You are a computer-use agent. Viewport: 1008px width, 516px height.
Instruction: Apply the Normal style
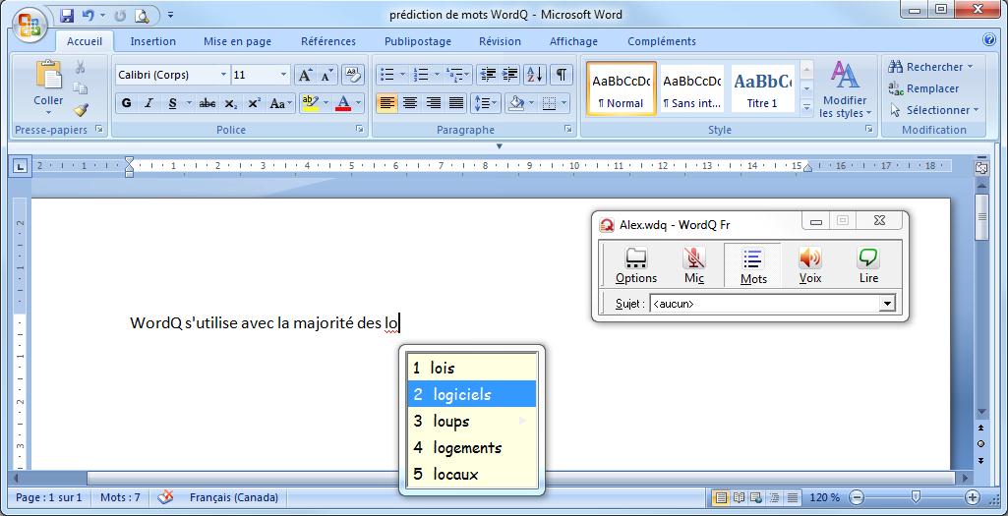tap(621, 88)
